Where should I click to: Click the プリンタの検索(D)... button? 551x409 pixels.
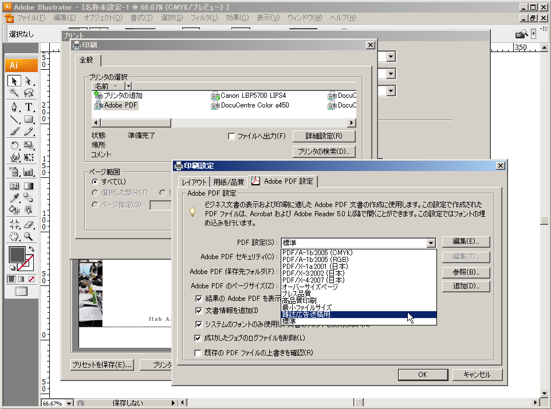(324, 152)
